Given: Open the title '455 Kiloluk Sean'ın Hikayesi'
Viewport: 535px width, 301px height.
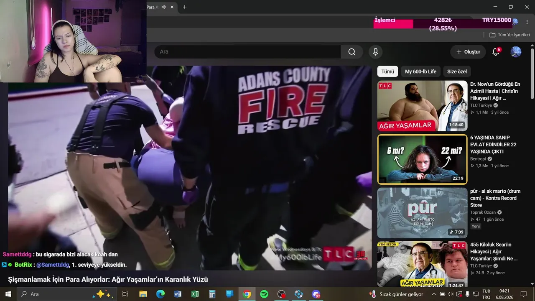Looking at the screenshot, I should click(494, 252).
